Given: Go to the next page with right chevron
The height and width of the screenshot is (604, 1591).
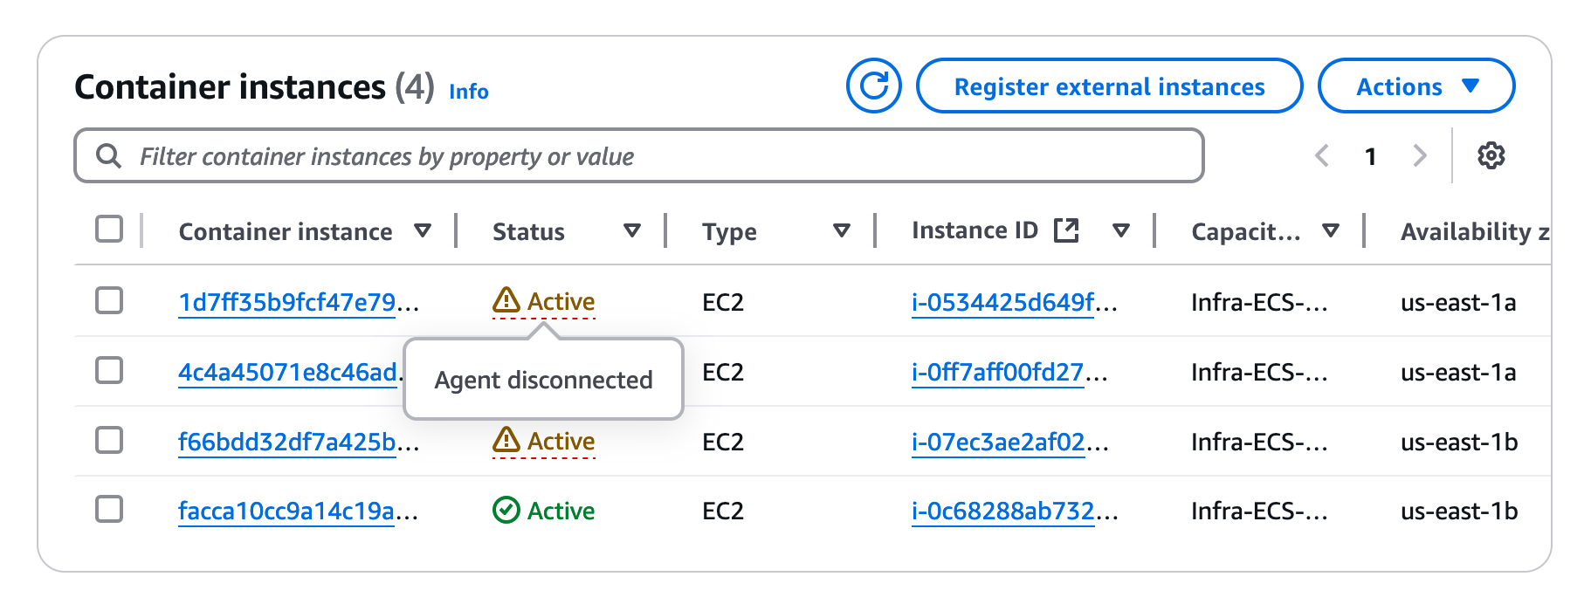Looking at the screenshot, I should [1420, 156].
